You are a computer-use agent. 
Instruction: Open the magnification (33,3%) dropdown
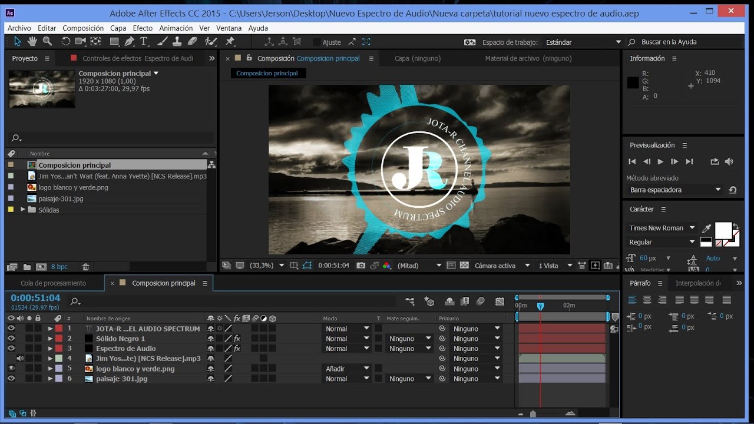267,266
